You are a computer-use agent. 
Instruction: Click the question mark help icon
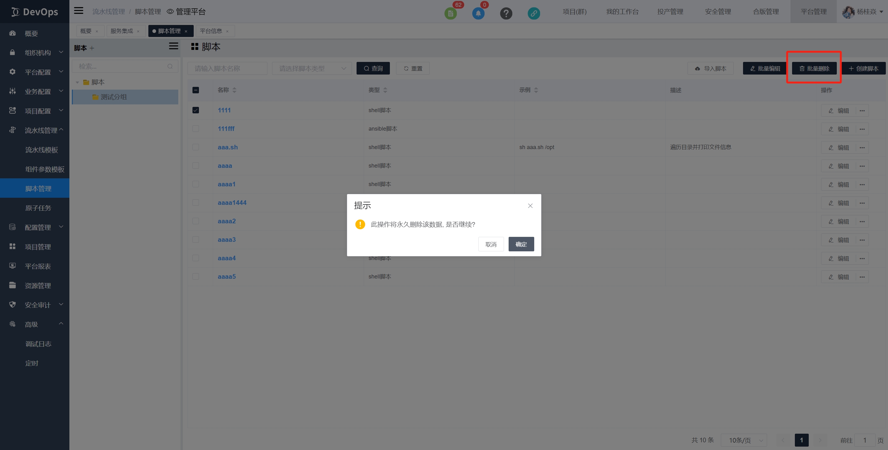506,14
